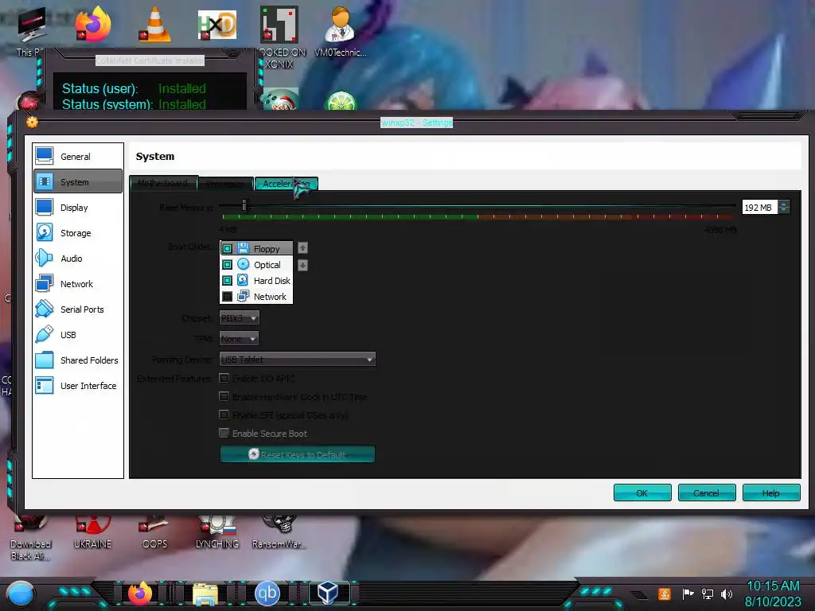Toggle the Enable Secure Boot checkbox
Image resolution: width=815 pixels, height=611 pixels.
point(224,433)
